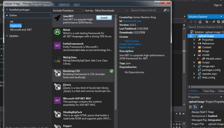Focus the Search Solution Explorer field
The height and width of the screenshot is (128, 224).
(x=206, y=27)
